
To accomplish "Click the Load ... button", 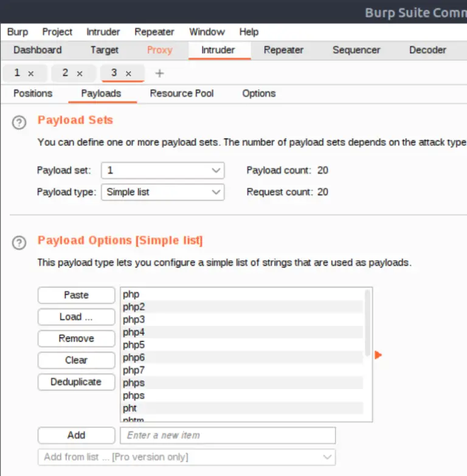I will coord(76,317).
